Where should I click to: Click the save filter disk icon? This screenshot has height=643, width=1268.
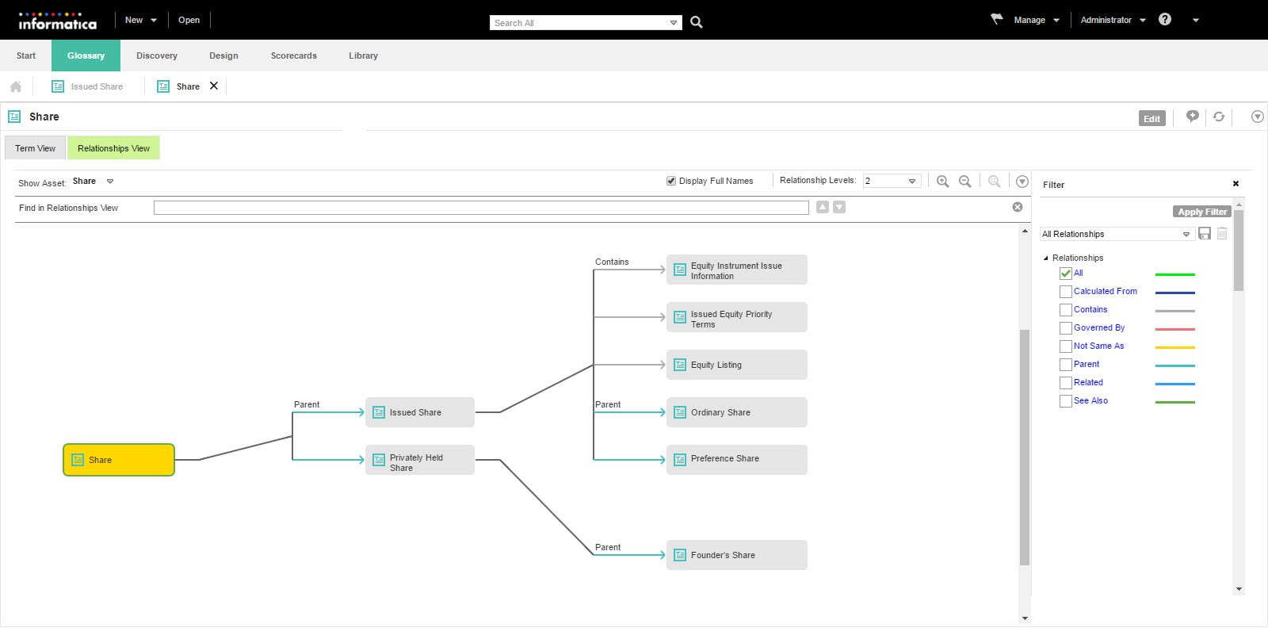click(x=1205, y=233)
